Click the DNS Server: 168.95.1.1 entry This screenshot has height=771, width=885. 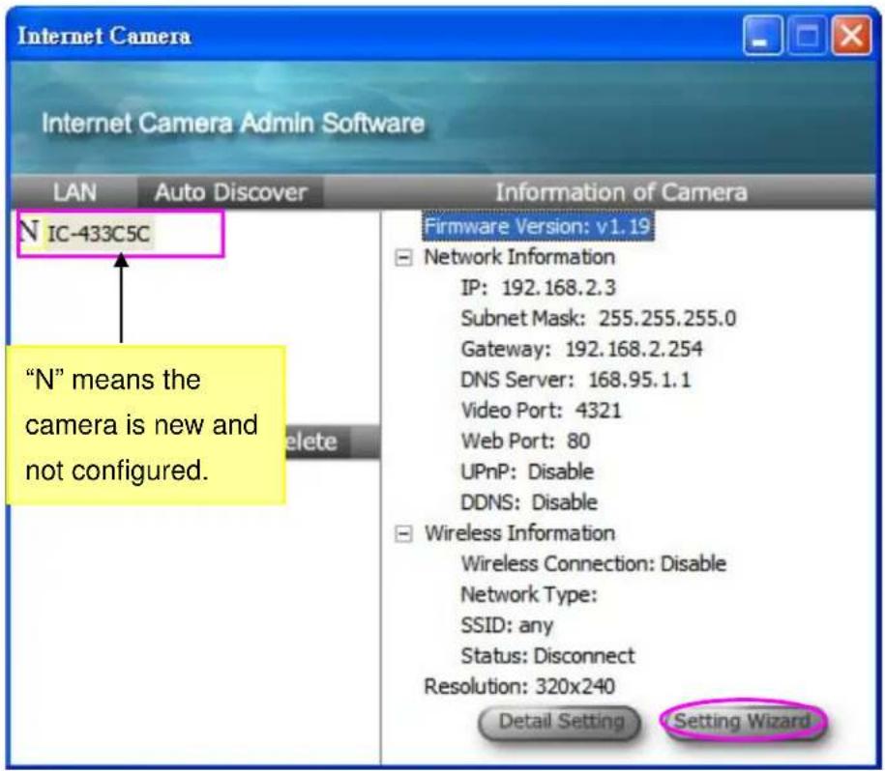(x=575, y=380)
